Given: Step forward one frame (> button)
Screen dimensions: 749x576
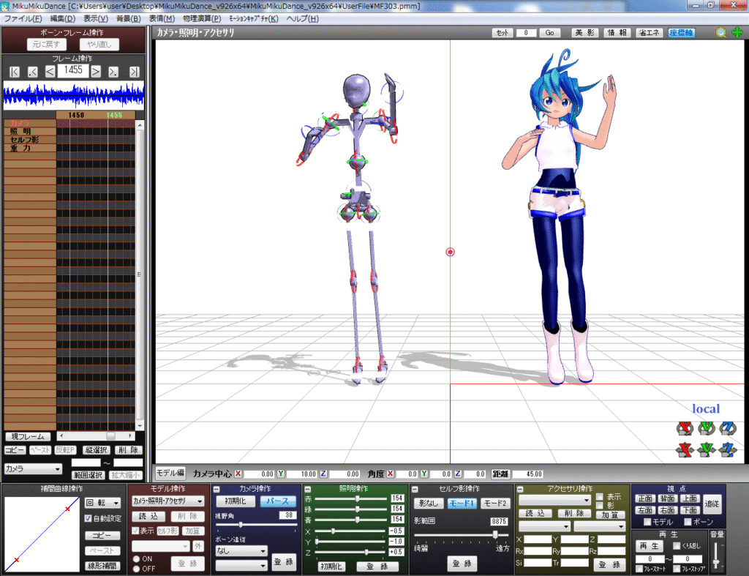Looking at the screenshot, I should [96, 72].
